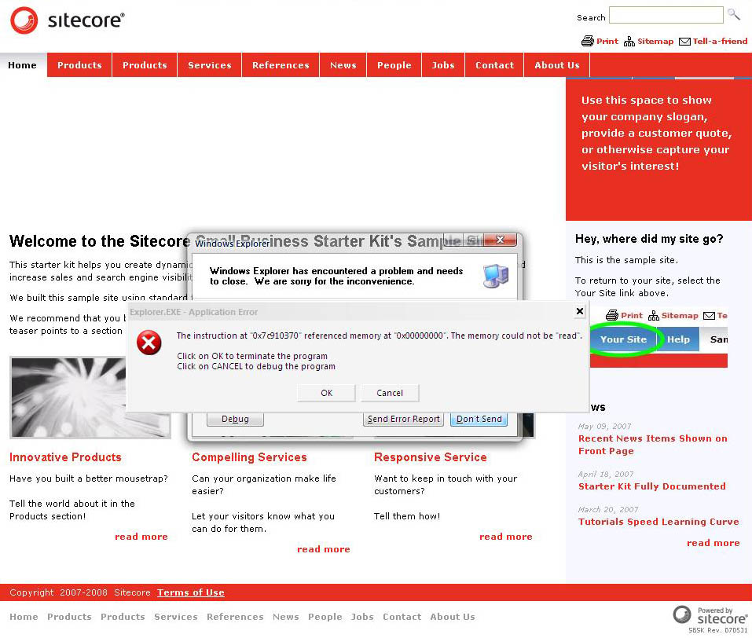Viewport: 752px width, 638px height.
Task: Open the People menu item
Action: coord(394,65)
